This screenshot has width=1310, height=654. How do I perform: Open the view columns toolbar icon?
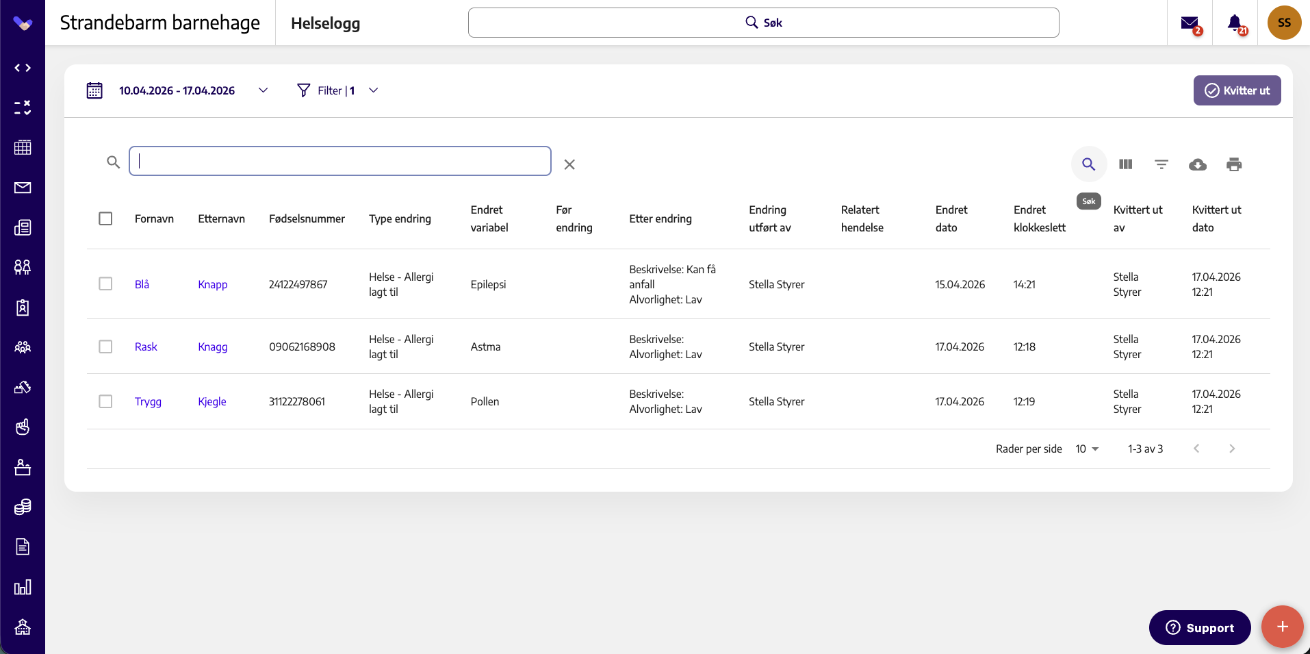[1125, 164]
